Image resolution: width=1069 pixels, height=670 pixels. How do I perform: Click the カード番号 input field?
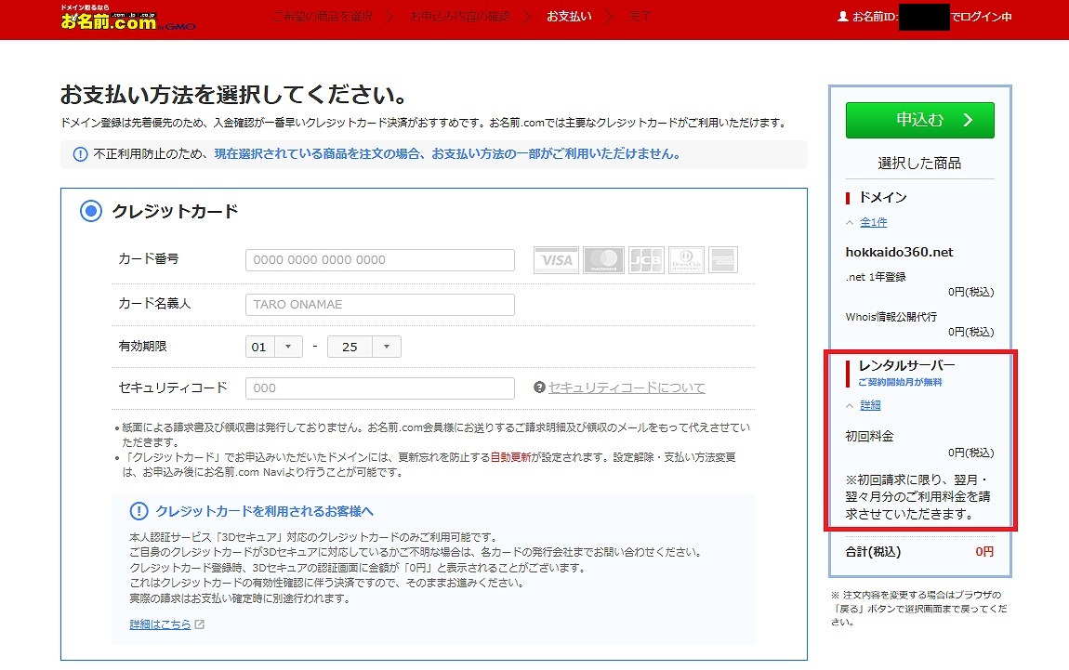tap(379, 260)
